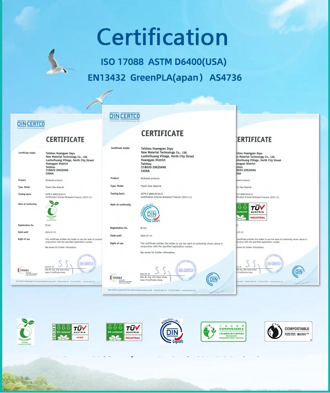330x393 pixels.
Task: Click the bottom-row Biobased DIN Geprüft logo
Action: 172,331
